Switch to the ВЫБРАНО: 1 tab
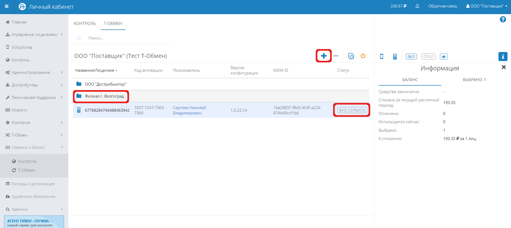Image resolution: width=511 pixels, height=228 pixels. 474,80
